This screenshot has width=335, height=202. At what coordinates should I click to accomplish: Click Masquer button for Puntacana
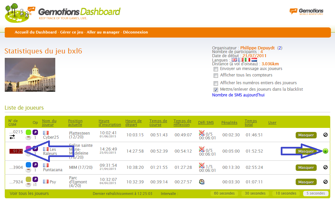pos(306,167)
